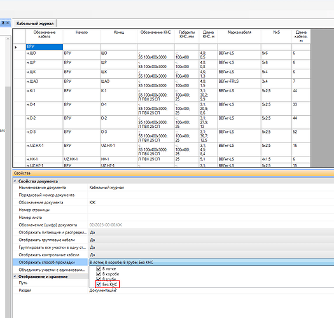Click the 'Начало' column header
The height and width of the screenshot is (318, 334).
[x=81, y=36]
